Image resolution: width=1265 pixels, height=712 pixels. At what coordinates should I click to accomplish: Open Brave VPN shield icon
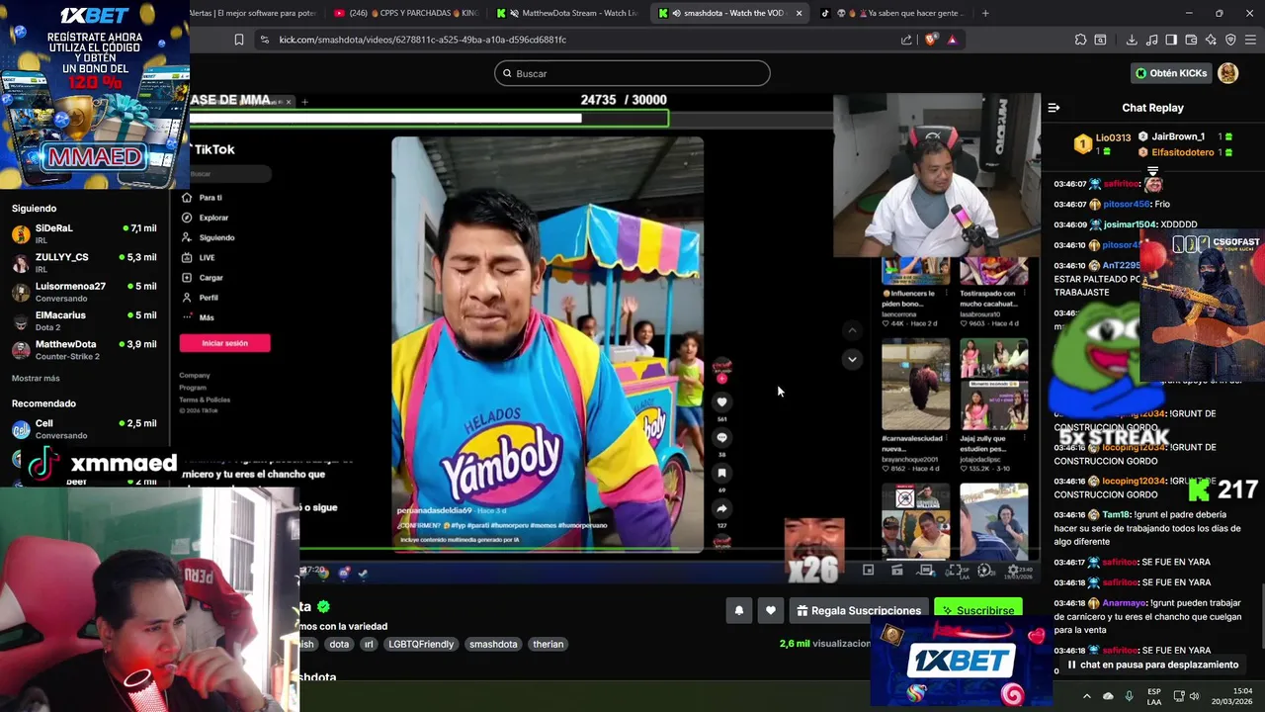click(1230, 40)
